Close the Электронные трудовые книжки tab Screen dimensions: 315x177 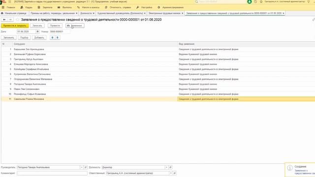coord(183,13)
